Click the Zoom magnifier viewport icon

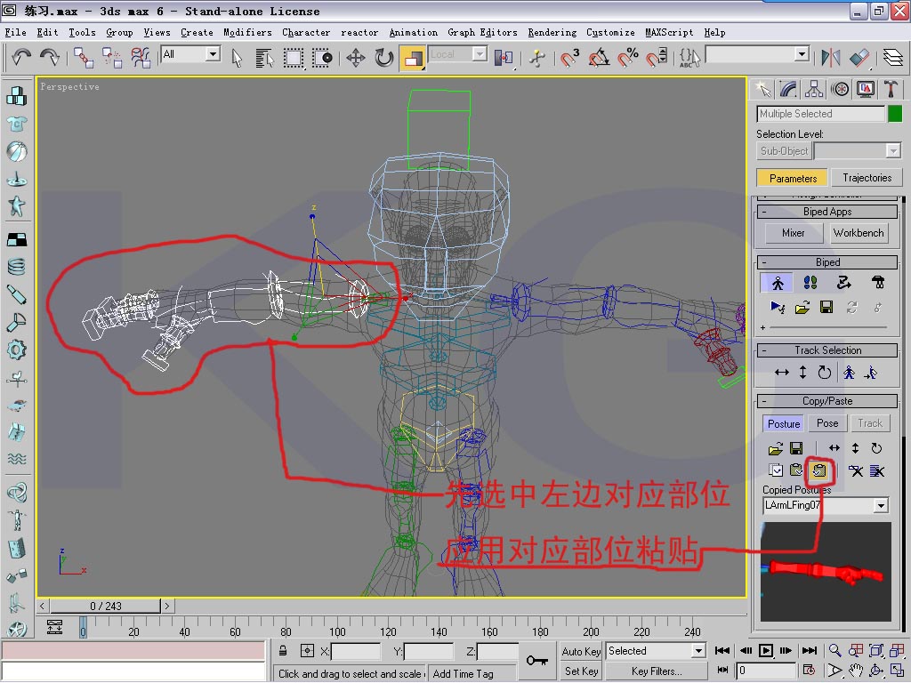coord(834,650)
